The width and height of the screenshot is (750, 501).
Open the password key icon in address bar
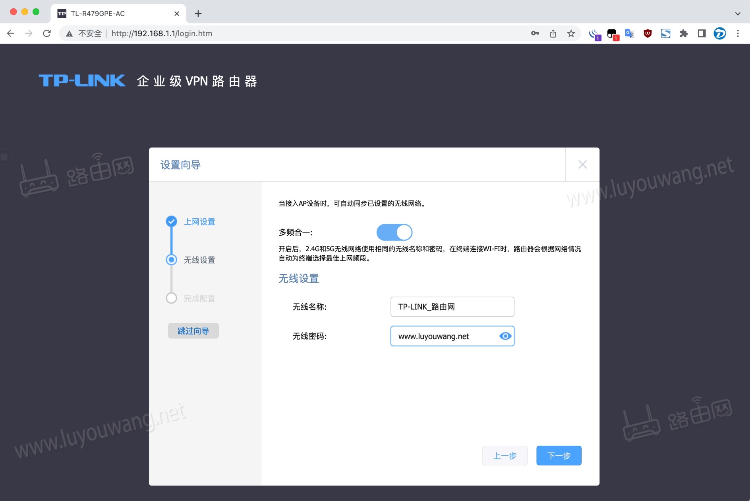pos(535,33)
